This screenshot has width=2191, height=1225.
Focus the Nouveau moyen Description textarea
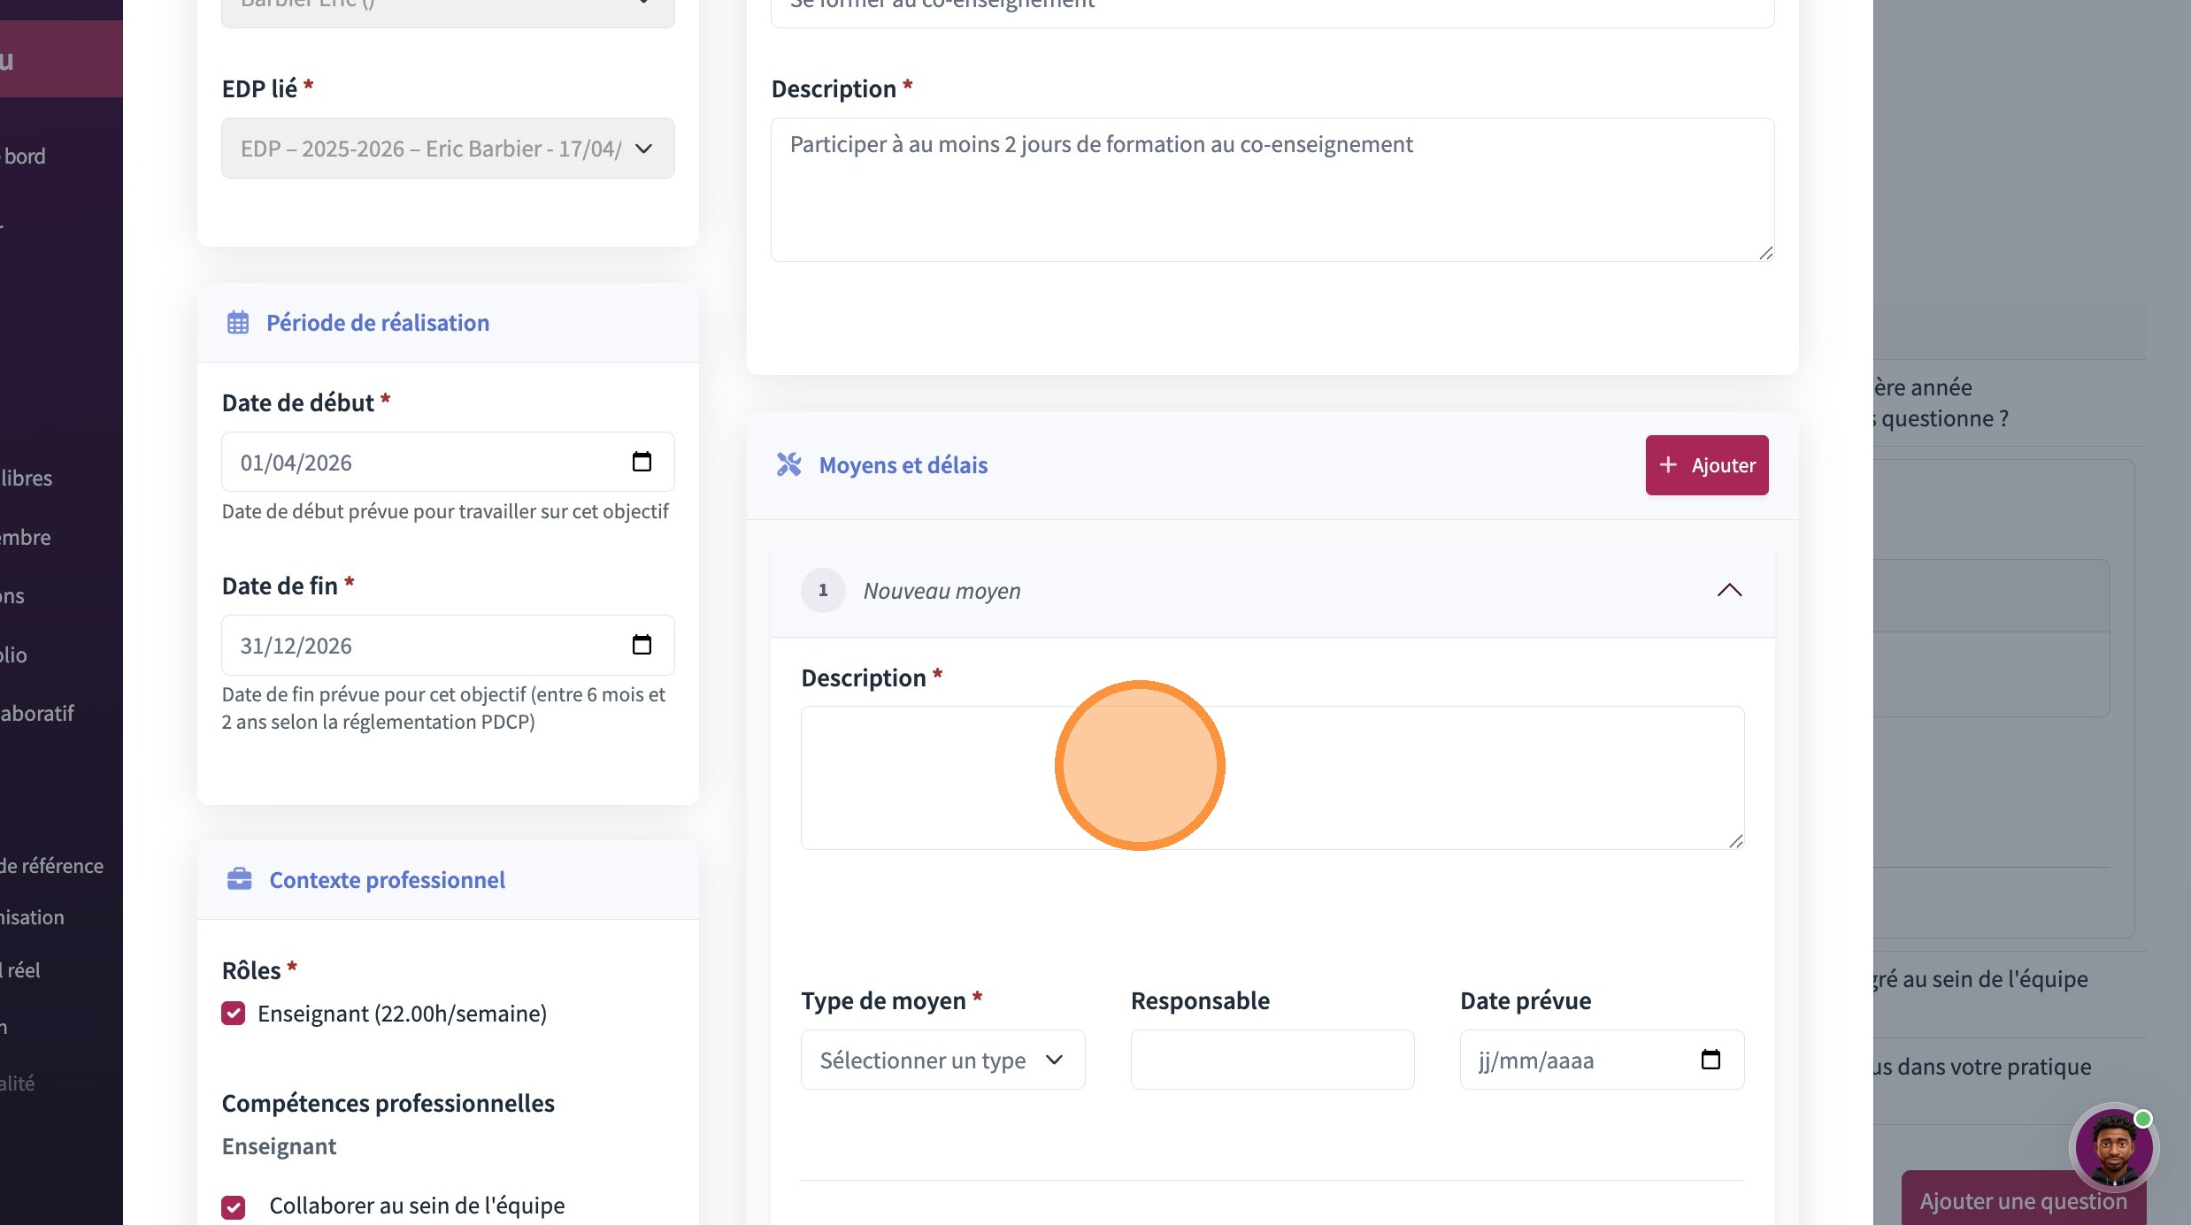point(1272,778)
